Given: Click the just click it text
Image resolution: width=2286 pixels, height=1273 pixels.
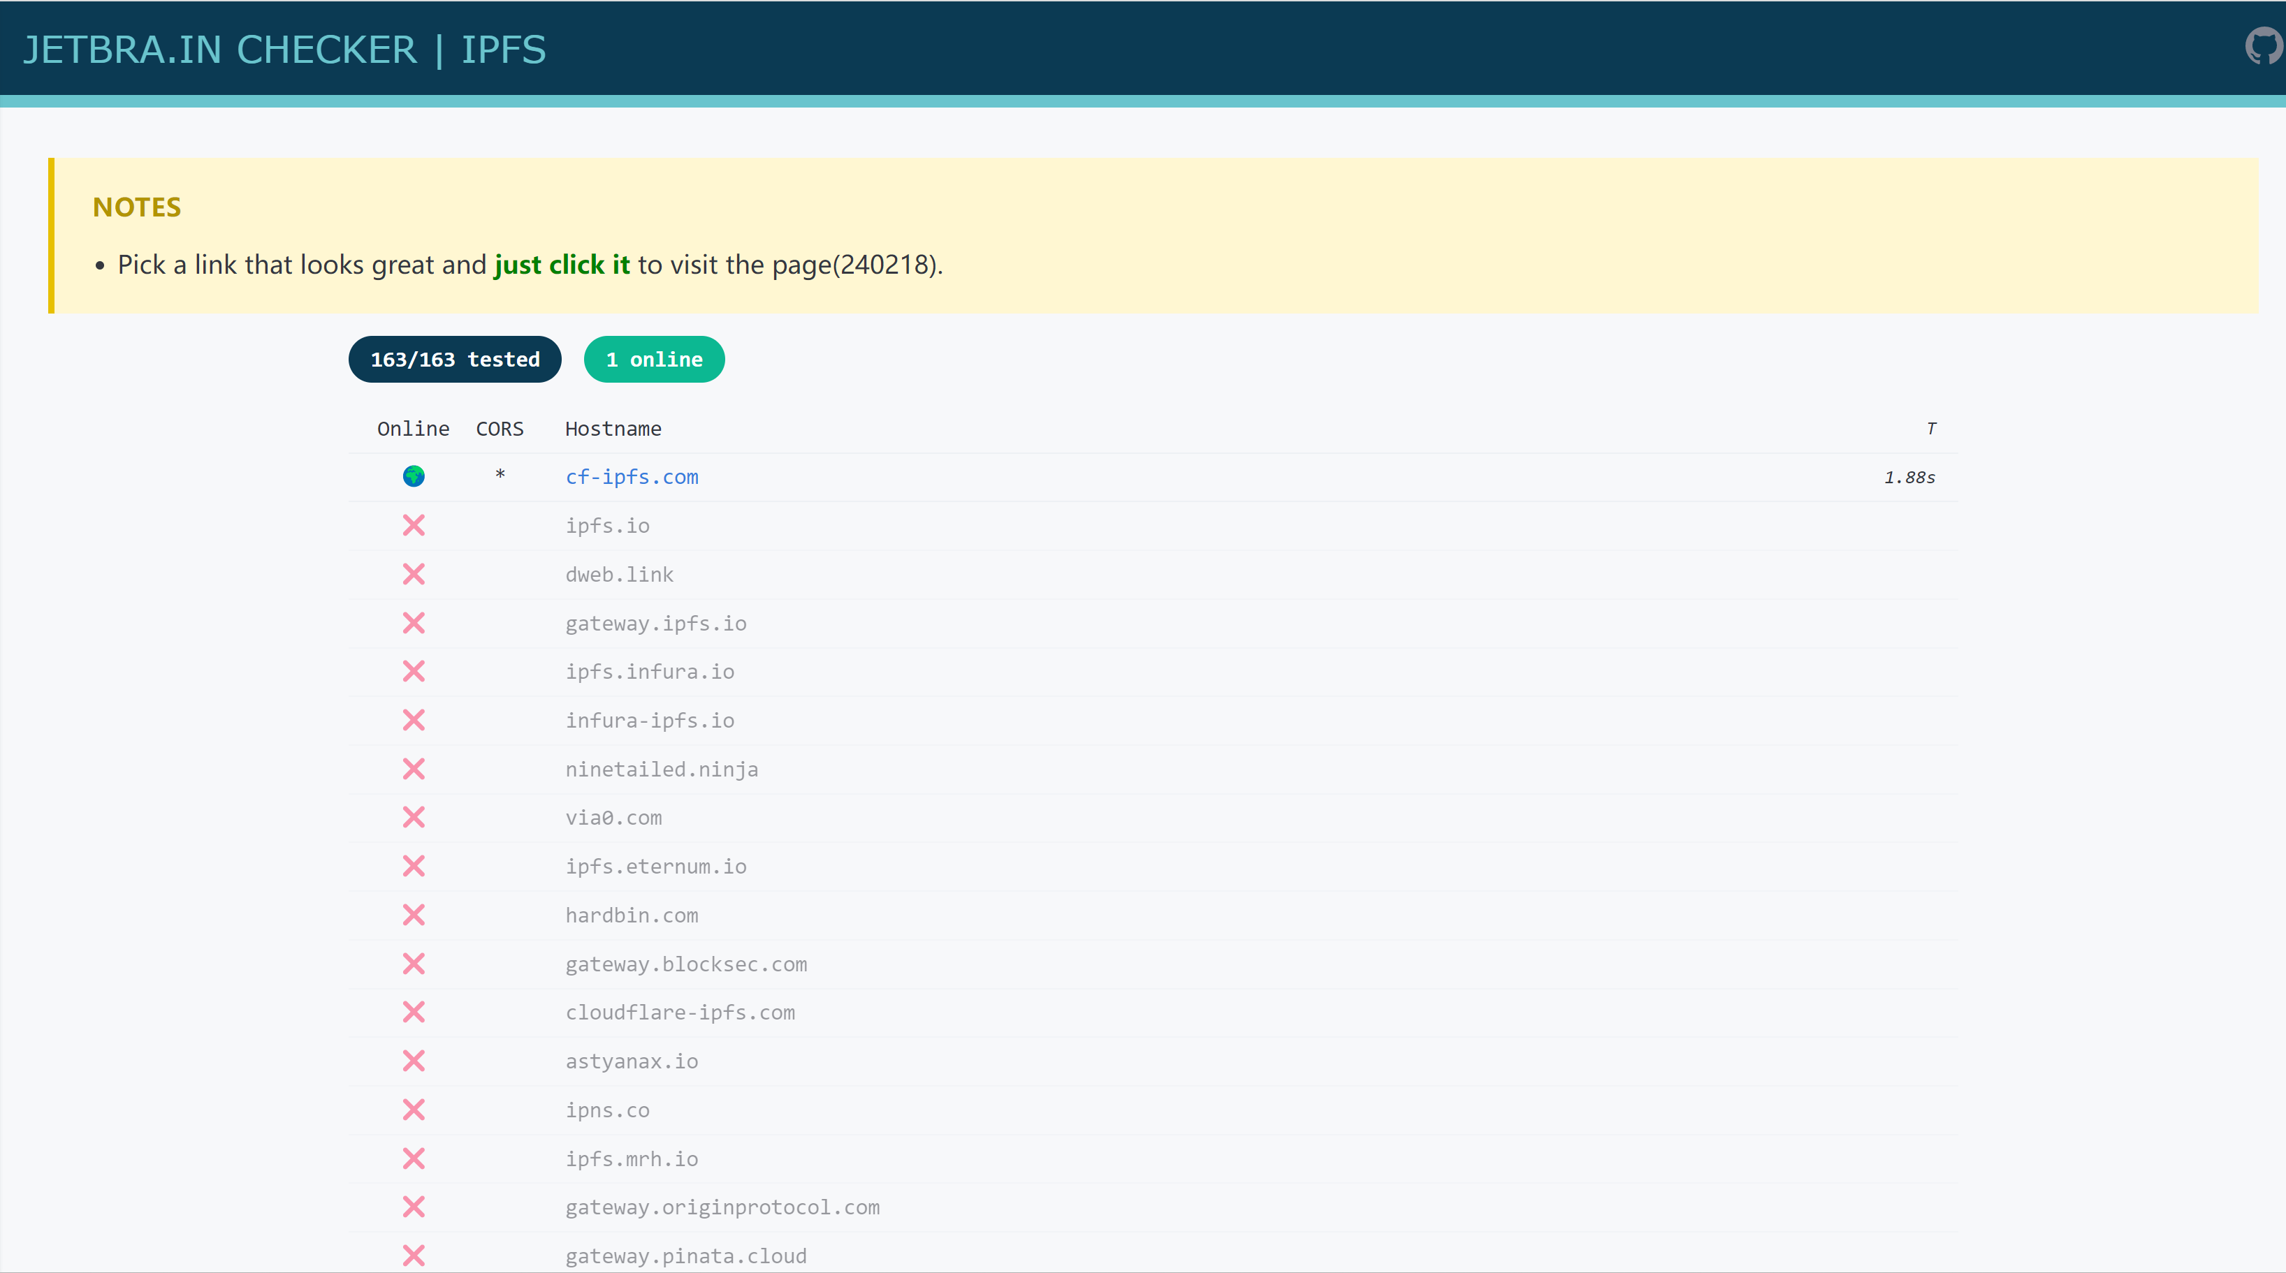Looking at the screenshot, I should [562, 265].
